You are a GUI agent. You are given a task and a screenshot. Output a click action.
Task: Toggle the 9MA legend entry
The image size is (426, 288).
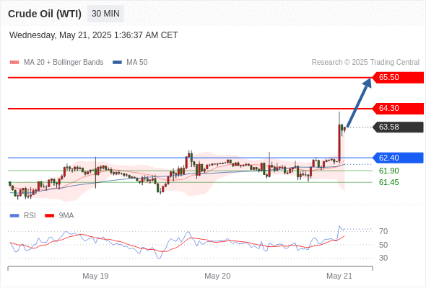pos(59,216)
